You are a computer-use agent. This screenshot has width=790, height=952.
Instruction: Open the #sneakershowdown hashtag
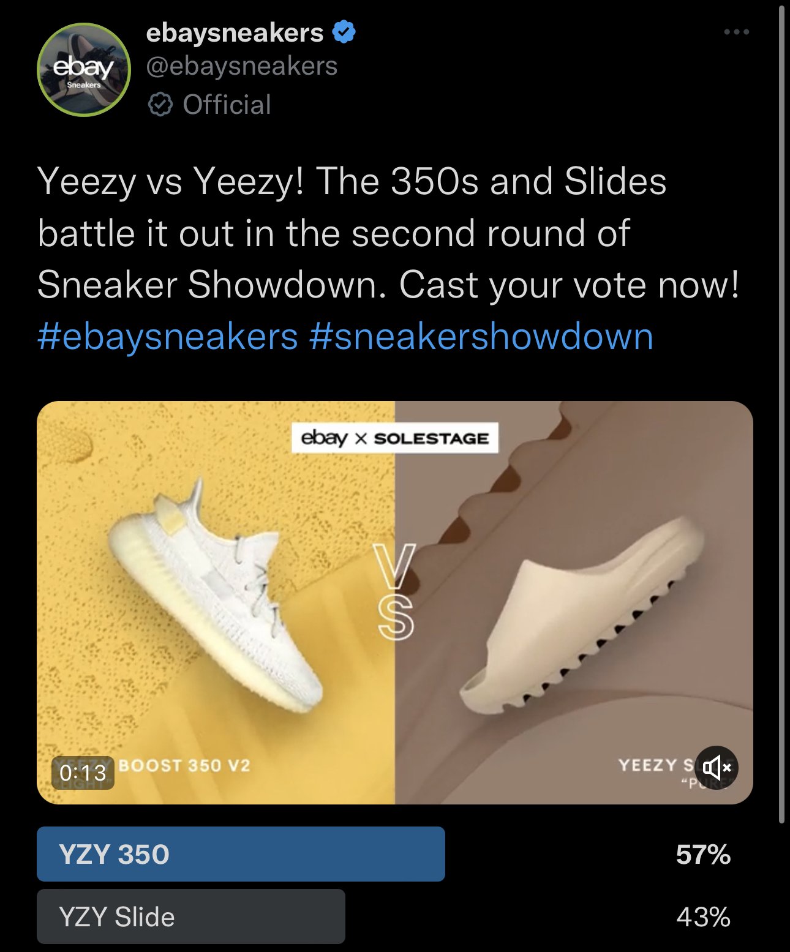(481, 337)
